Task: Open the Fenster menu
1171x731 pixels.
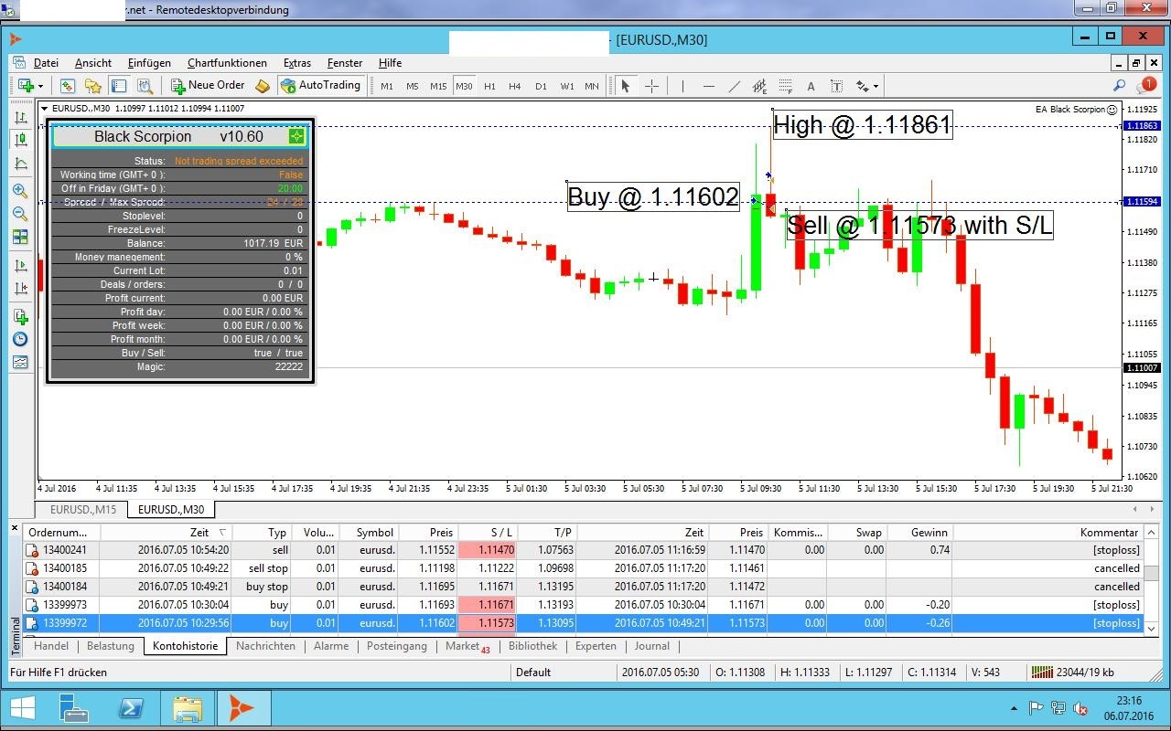Action: [345, 63]
